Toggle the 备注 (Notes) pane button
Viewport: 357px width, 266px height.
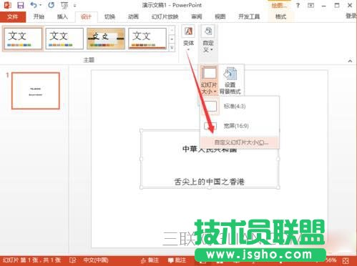pyautogui.click(x=150, y=260)
